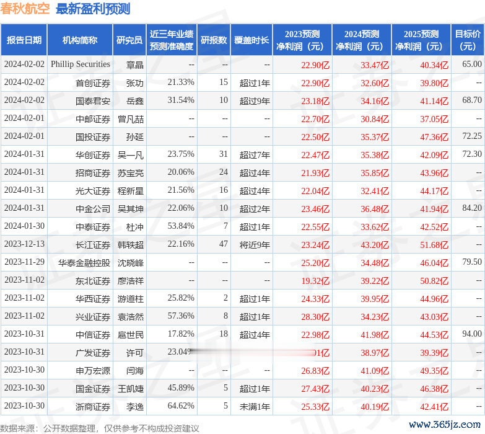
Task: Click the 春秋航空 title text
Action: (25, 8)
